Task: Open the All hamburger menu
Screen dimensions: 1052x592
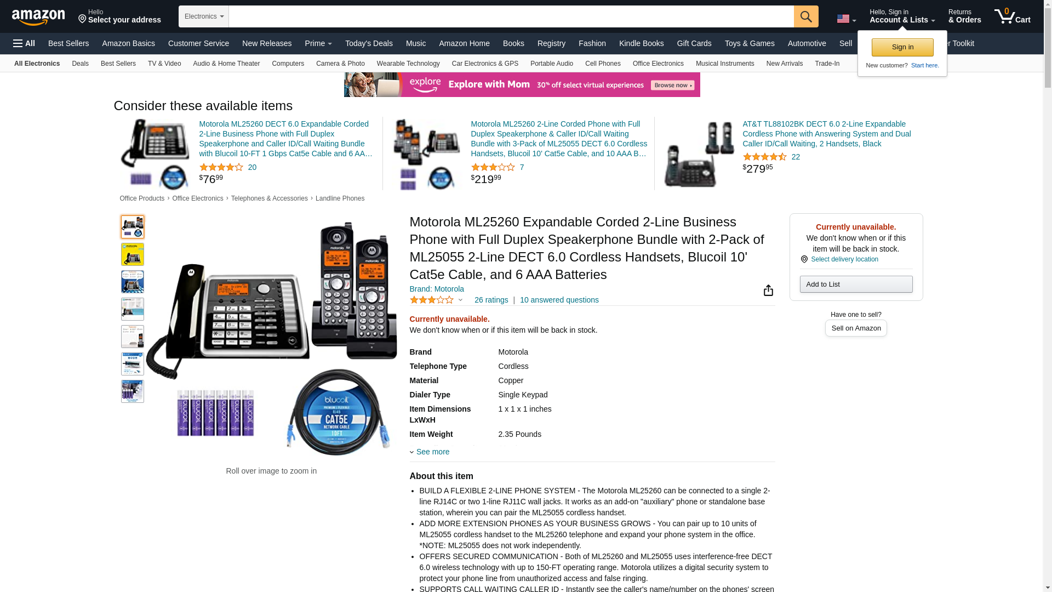Action: point(24,43)
